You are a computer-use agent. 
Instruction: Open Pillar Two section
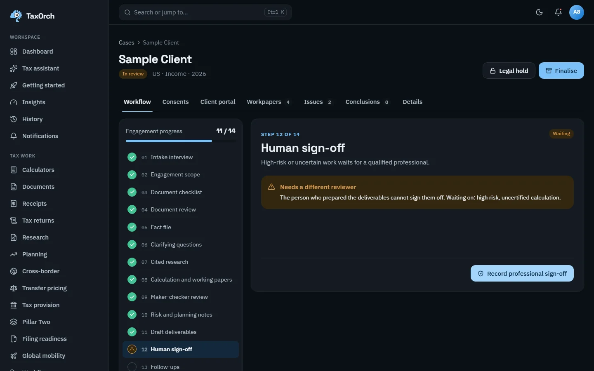click(x=54, y=322)
